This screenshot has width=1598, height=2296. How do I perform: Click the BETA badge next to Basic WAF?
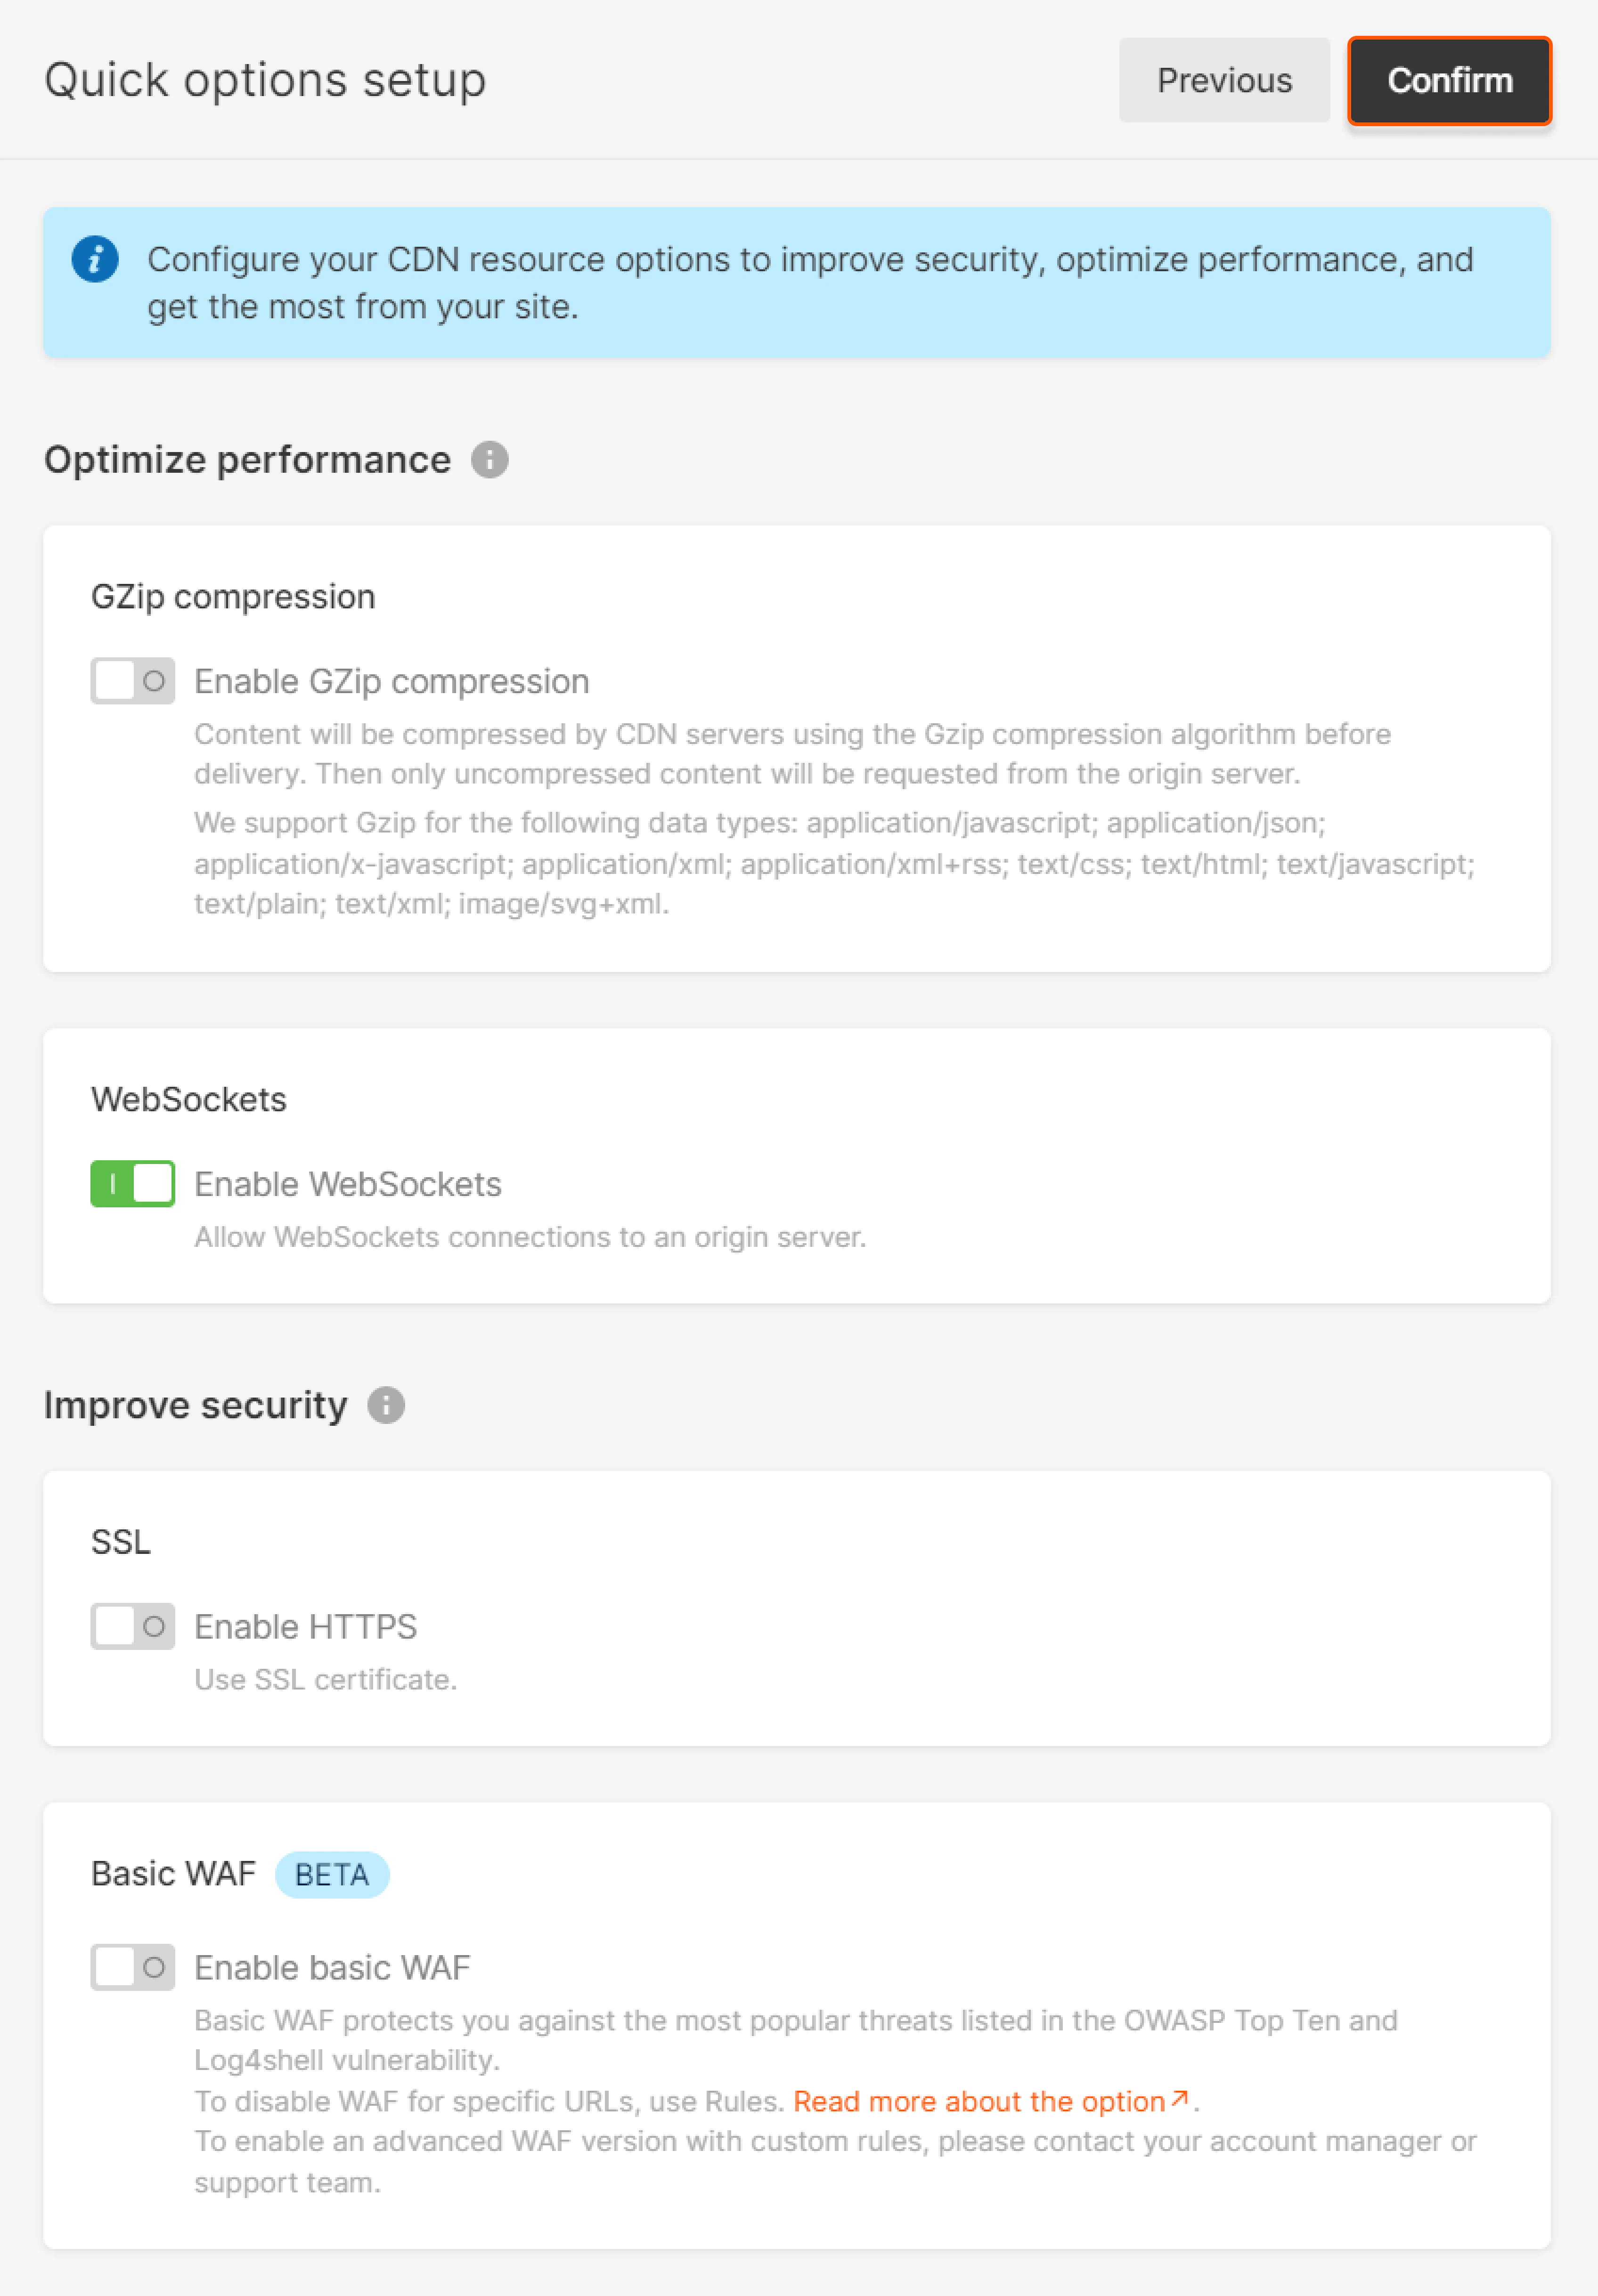tap(332, 1875)
